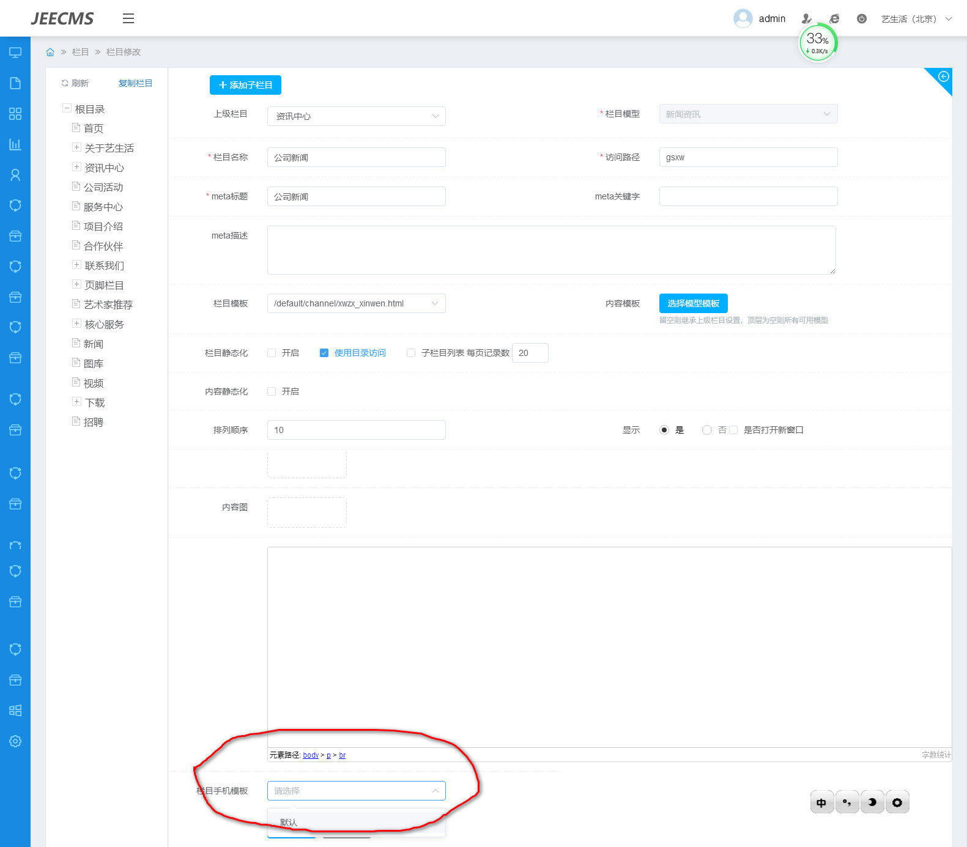The height and width of the screenshot is (847, 967).
Task: Click the blue corner back arrow icon
Action: tap(943, 77)
